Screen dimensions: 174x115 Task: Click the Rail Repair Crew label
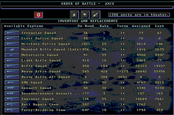pyautogui.click(x=40, y=104)
